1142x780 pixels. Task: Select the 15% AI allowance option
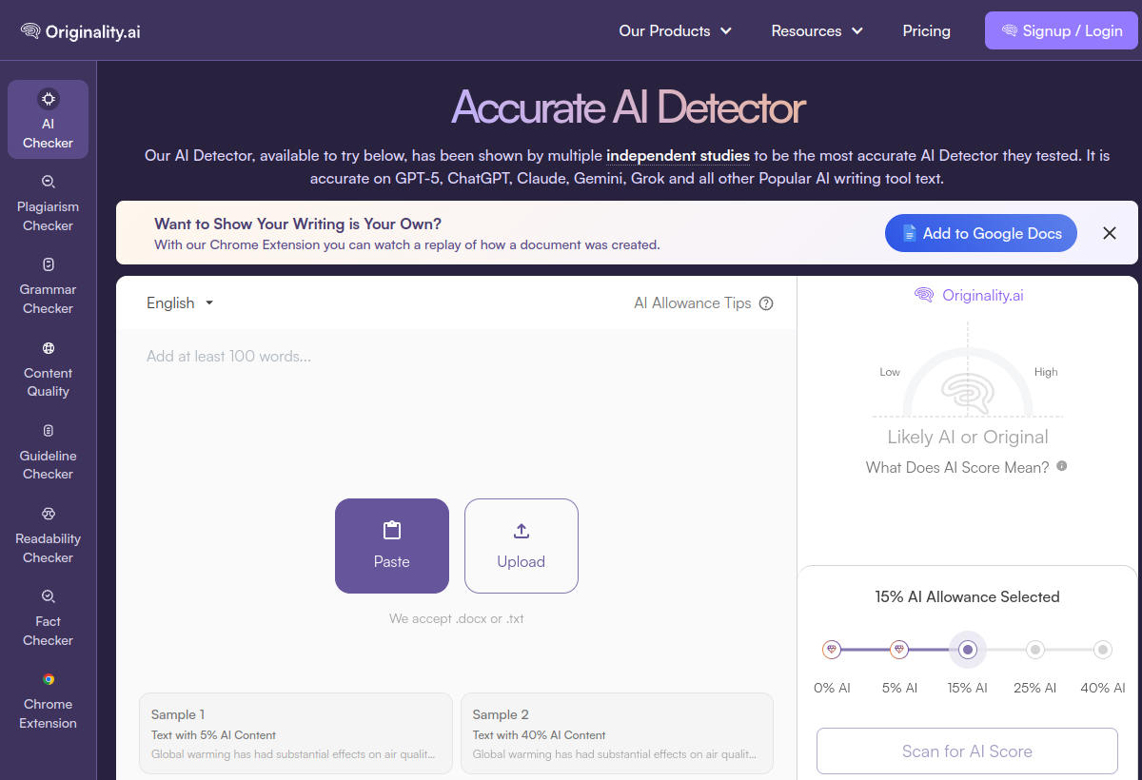pos(968,650)
